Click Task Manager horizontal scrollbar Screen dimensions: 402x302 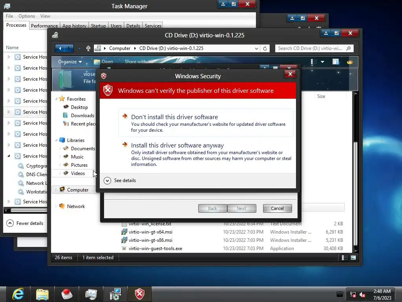coord(26,210)
